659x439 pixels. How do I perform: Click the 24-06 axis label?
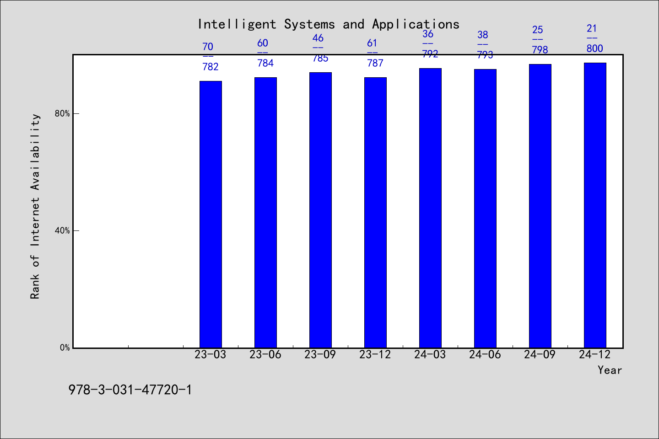click(485, 355)
